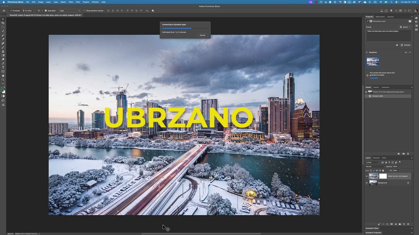Hide the Background layer
This screenshot has height=235, width=419.
tap(367, 183)
